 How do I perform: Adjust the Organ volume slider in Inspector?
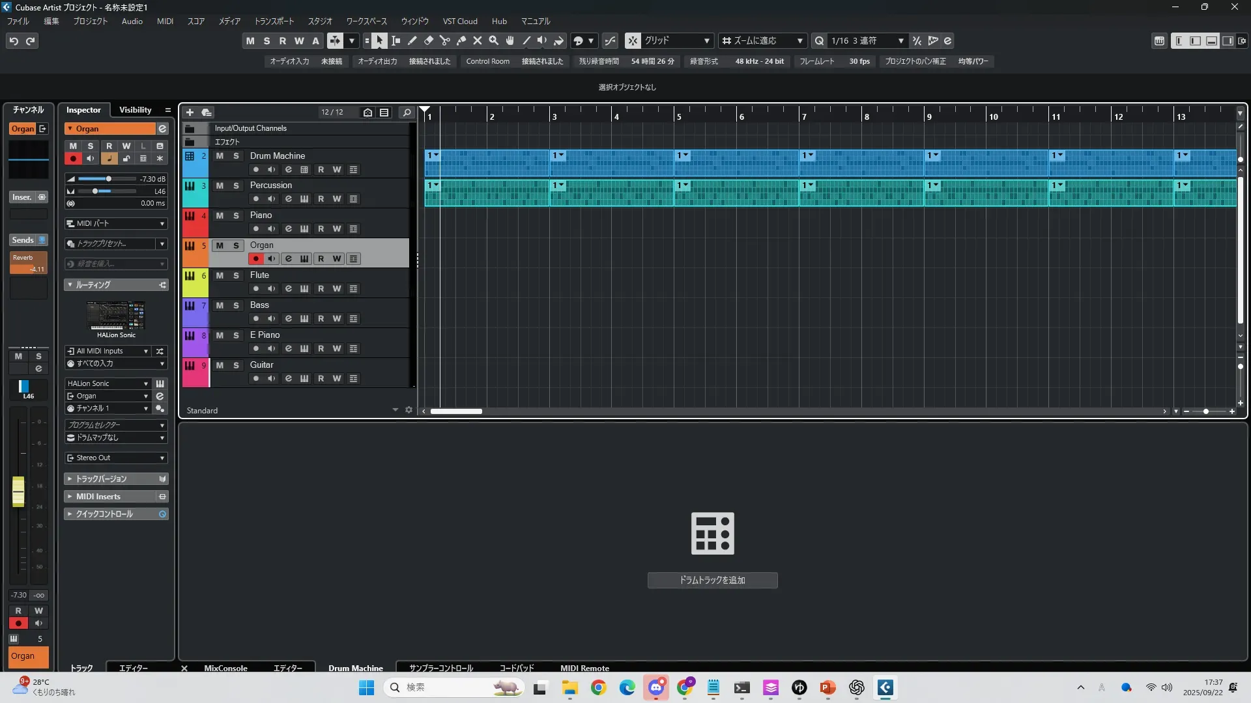[x=109, y=178]
